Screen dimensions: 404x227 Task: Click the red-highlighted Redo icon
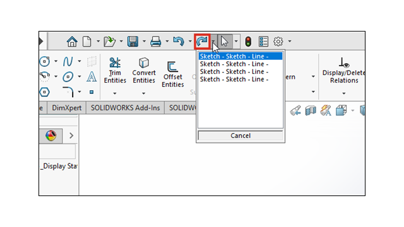[x=202, y=42]
